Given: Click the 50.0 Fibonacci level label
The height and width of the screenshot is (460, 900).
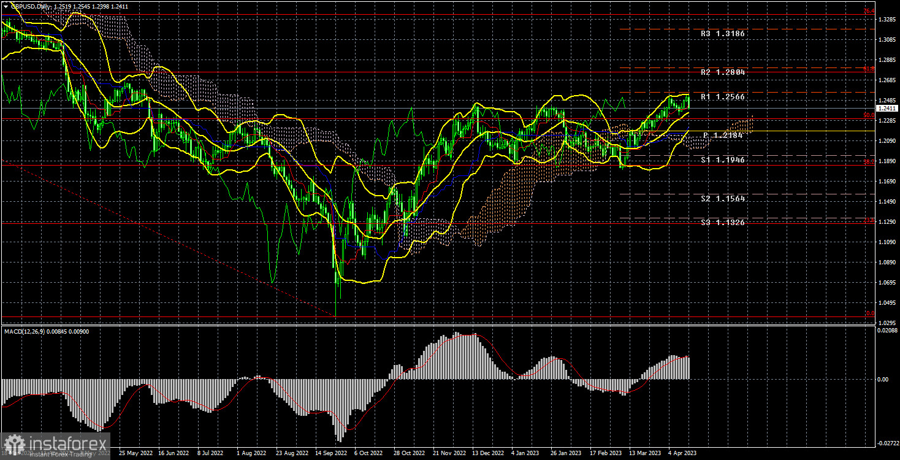Looking at the screenshot, I should [869, 115].
